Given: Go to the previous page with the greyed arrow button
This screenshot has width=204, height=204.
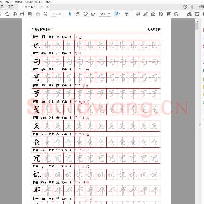Looking at the screenshot, I should 38,14.
